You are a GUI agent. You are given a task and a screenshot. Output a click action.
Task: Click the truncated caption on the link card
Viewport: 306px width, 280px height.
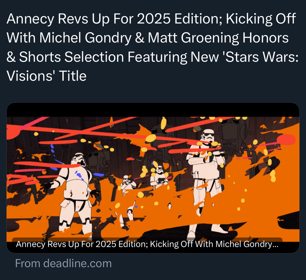pos(147,244)
